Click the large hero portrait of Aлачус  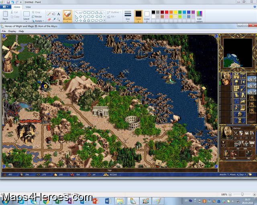[x=226, y=133]
